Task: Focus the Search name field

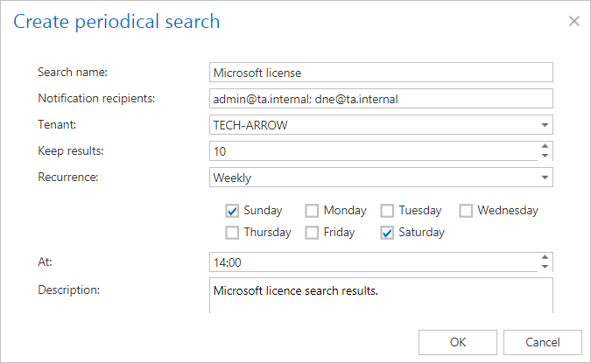Action: click(x=381, y=72)
